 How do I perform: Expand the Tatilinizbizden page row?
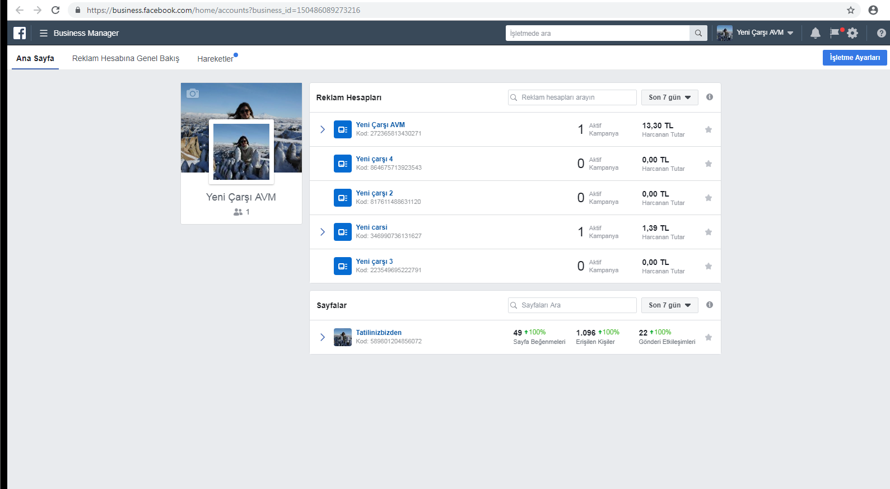tap(323, 337)
